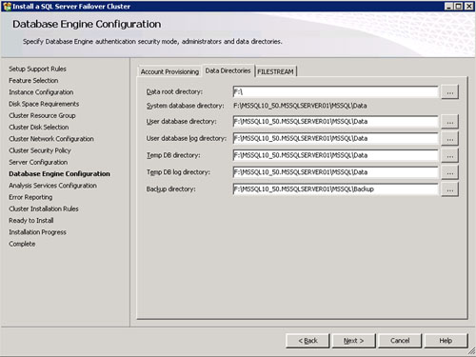Viewport: 476px width, 357px height.
Task: Select Complete step in sidebar
Action: [x=22, y=244]
